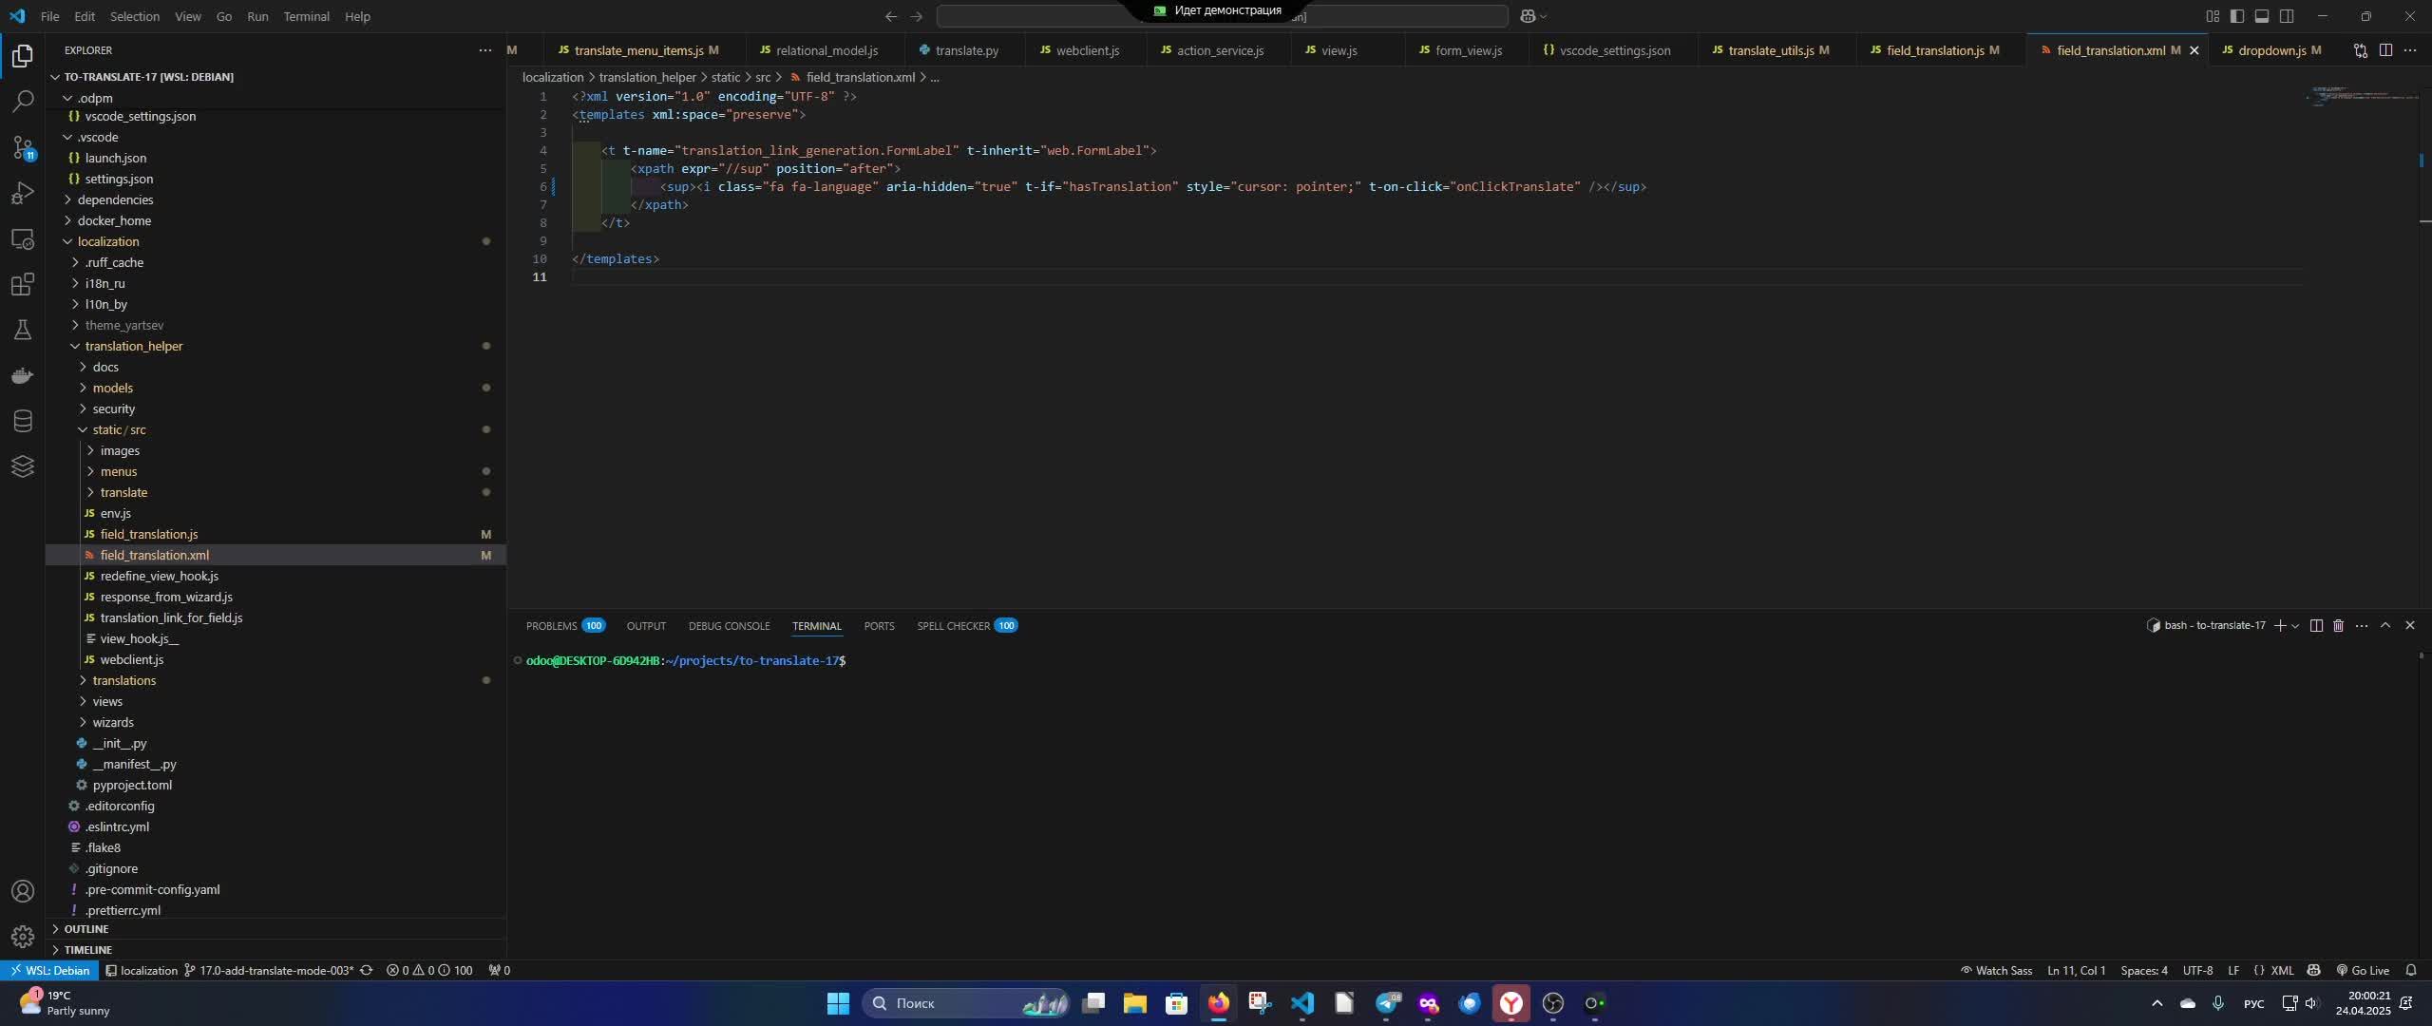Toggle Primary Side Bar visibility
The image size is (2432, 1026).
pos(2237,16)
